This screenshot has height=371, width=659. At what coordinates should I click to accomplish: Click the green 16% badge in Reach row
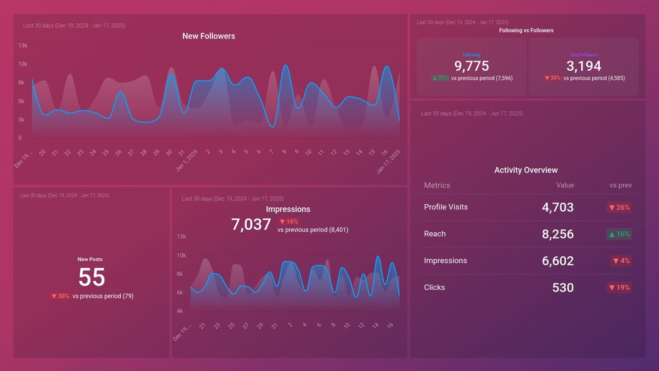[619, 234]
